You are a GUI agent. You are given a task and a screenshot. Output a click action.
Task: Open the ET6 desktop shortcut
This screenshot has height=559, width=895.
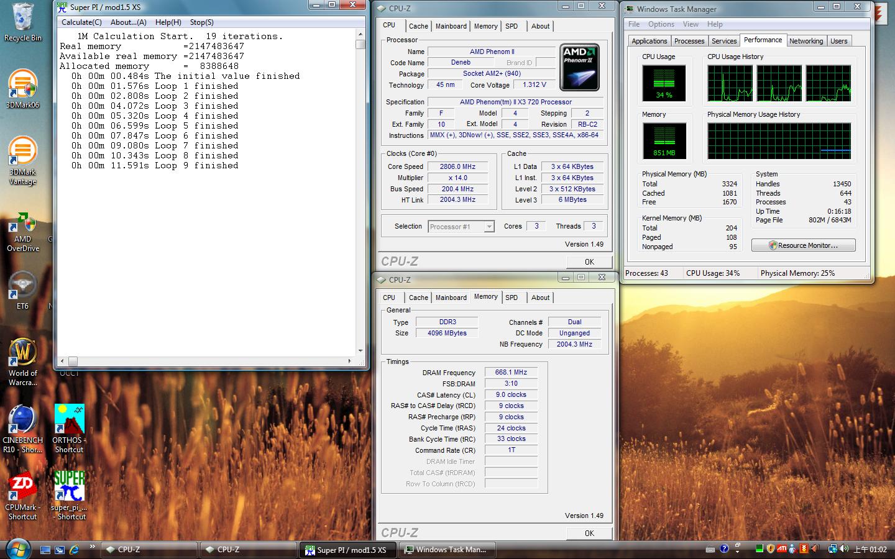(22, 291)
